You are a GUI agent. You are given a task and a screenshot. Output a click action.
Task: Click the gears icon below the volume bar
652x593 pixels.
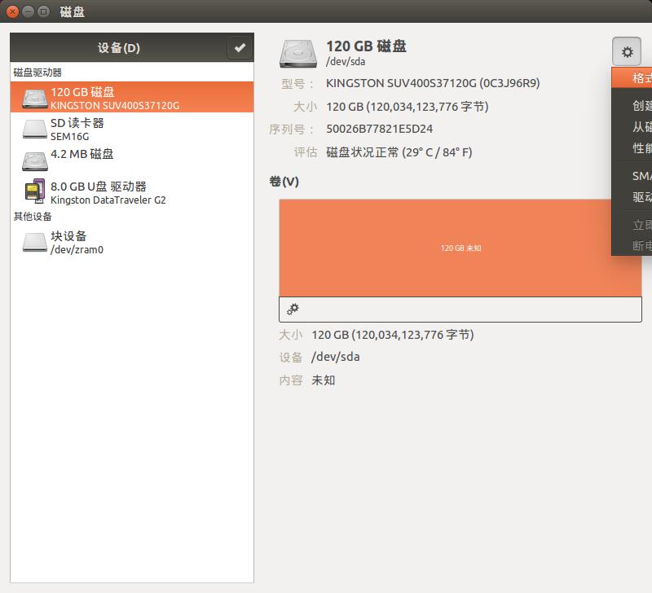(293, 310)
